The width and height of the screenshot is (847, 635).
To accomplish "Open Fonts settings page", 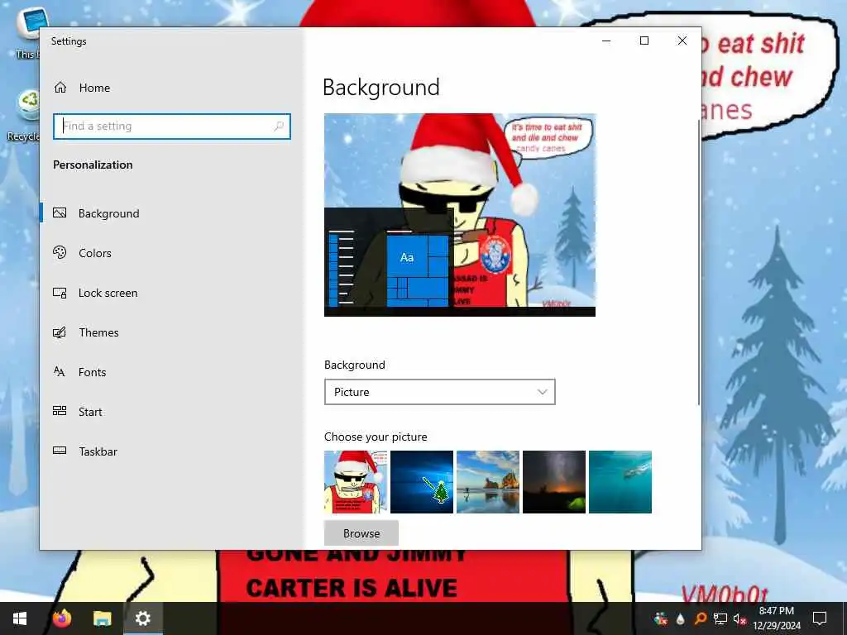I will [172, 372].
